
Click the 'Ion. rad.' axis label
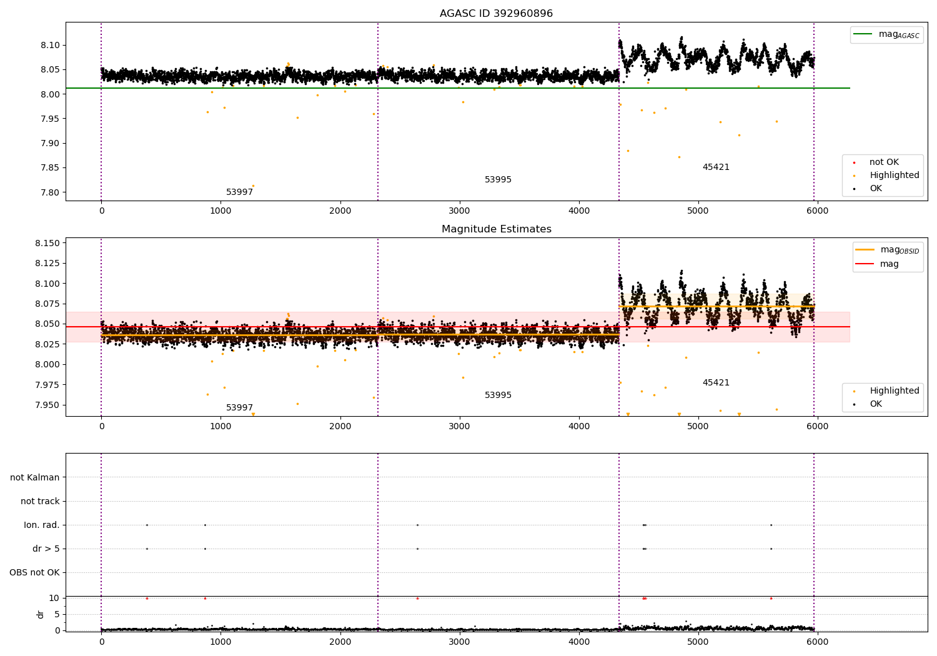click(42, 525)
